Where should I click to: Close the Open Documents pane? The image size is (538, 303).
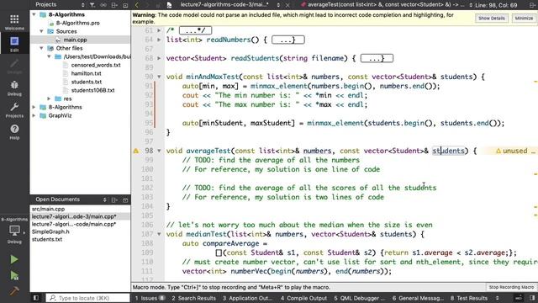pos(125,199)
